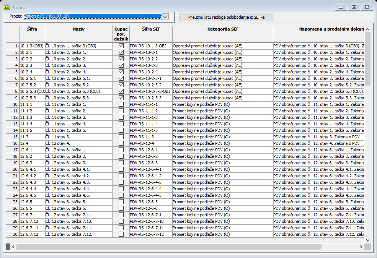
Task: Click the horizontal scrollbar thumb
Action: [x=169, y=247]
